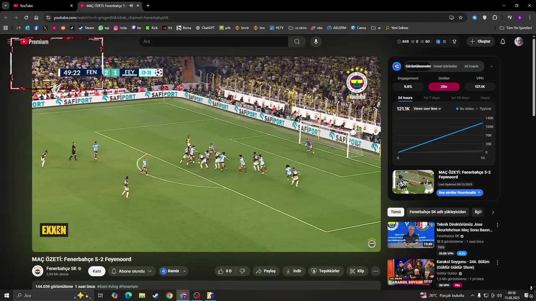536x301 pixels.
Task: Open the Canva bookmark
Action: 358,28
